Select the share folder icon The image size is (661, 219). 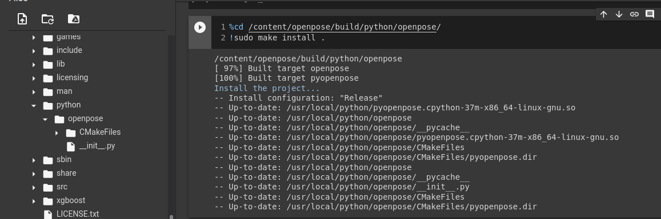pos(48,173)
